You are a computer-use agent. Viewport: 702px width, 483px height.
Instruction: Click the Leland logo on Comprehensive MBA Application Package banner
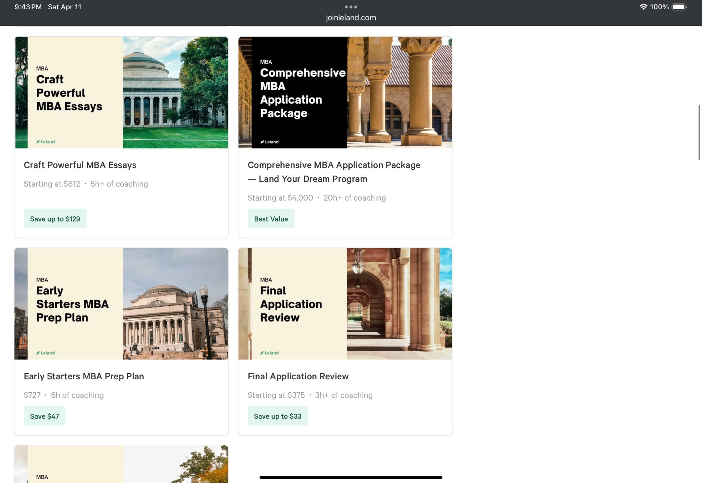[269, 142]
